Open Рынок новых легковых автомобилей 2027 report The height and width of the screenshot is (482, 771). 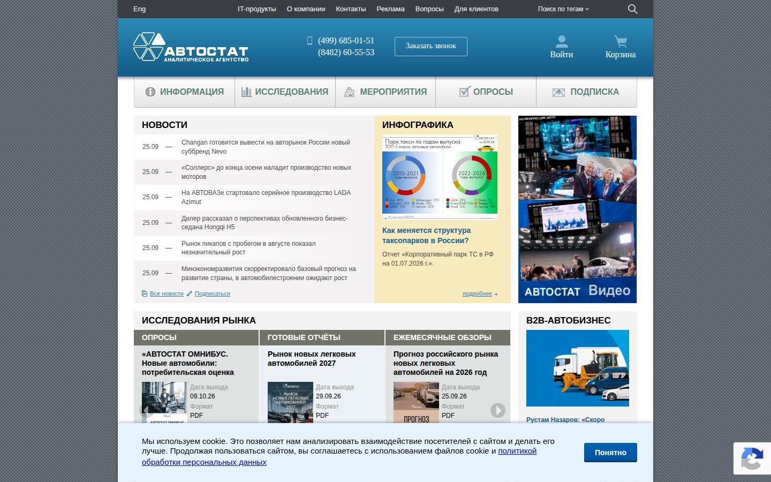click(x=312, y=359)
